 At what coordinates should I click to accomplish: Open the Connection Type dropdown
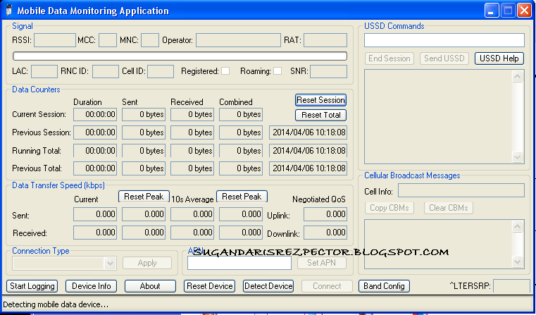[x=110, y=263]
